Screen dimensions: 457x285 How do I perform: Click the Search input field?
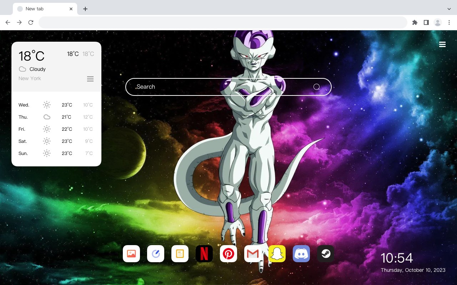(228, 87)
